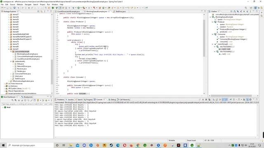Open NetworkDriver.java in Package Explorer
264x148 pixels.
[x=24, y=66]
